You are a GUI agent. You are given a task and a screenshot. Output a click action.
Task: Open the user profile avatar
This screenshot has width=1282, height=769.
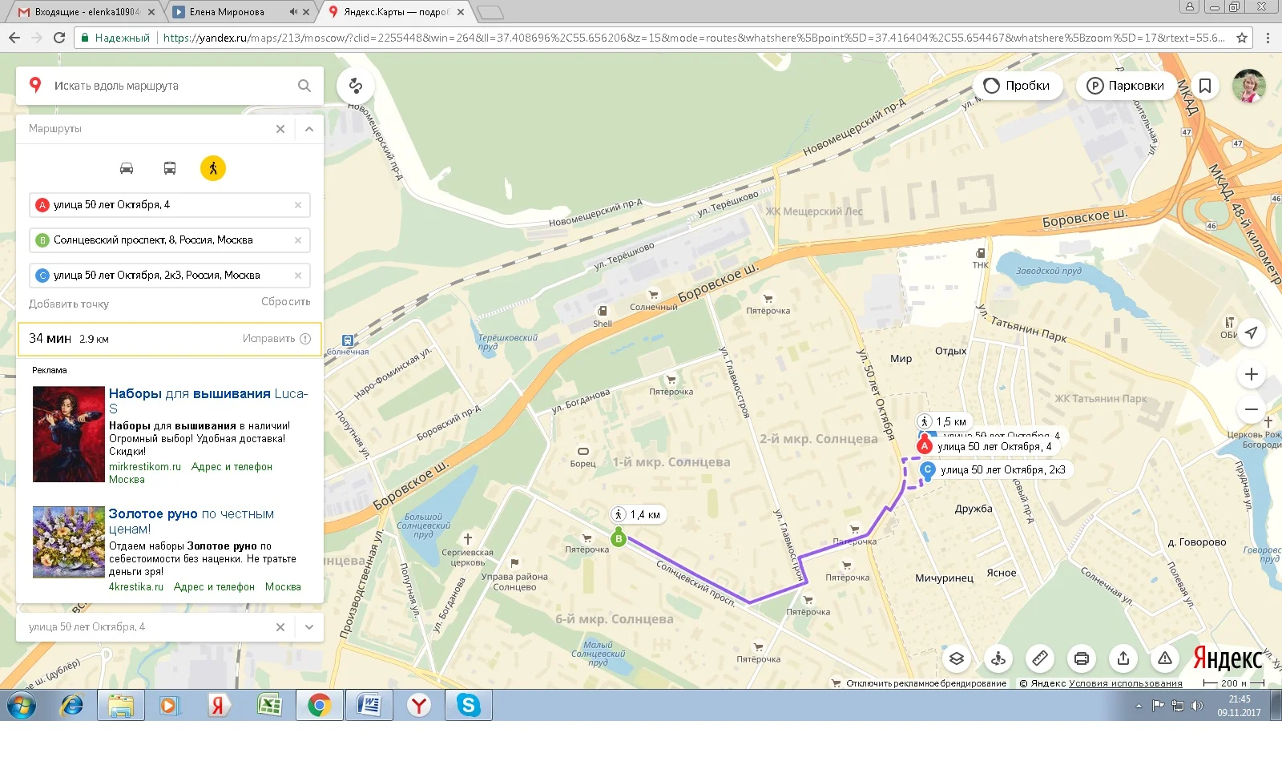point(1248,86)
